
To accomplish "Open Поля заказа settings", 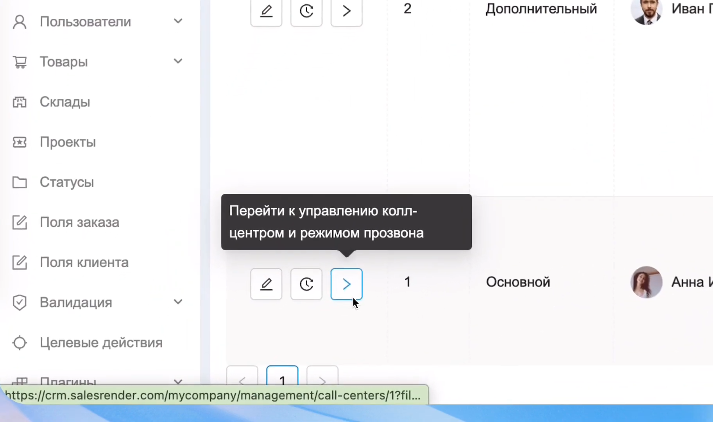I will pos(79,222).
